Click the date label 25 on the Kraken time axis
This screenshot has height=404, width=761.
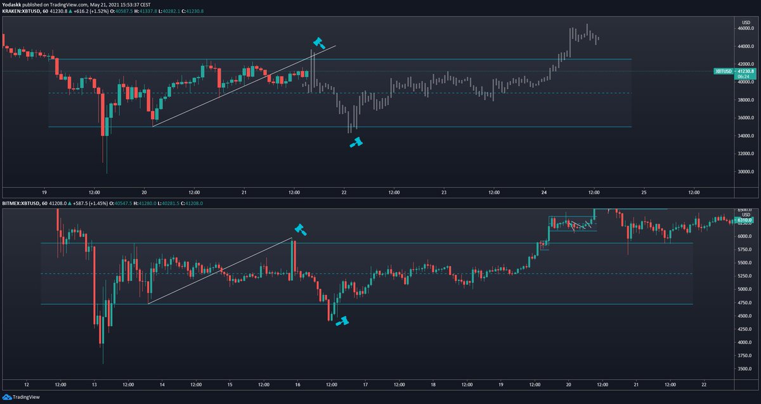pyautogui.click(x=644, y=191)
